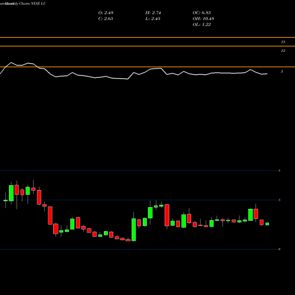The width and height of the screenshot is (295, 295).
Task: Click the 'OH: 10.48' value
Action: (x=204, y=18)
